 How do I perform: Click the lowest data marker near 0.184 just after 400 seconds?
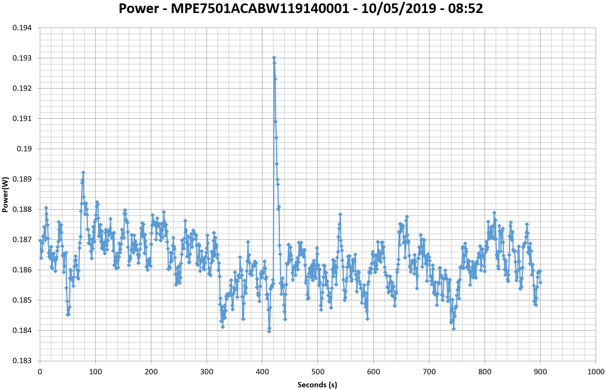pos(269,331)
